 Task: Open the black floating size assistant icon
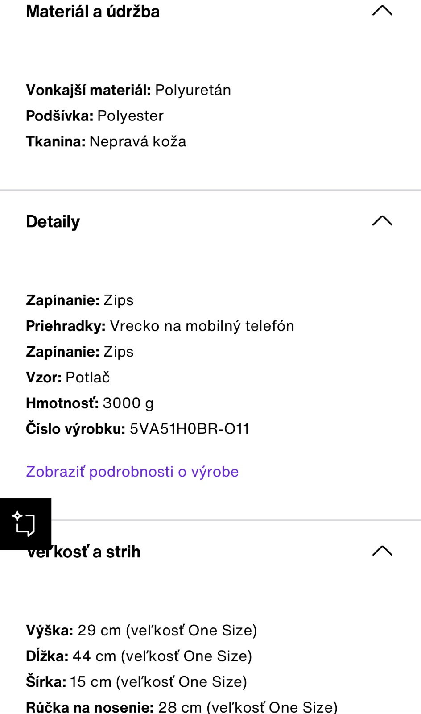coord(25,524)
